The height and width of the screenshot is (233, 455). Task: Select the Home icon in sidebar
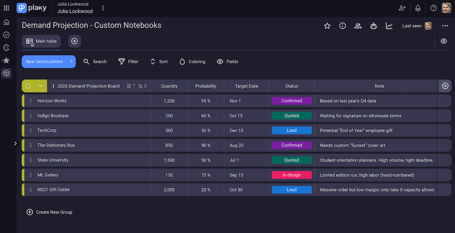6,22
